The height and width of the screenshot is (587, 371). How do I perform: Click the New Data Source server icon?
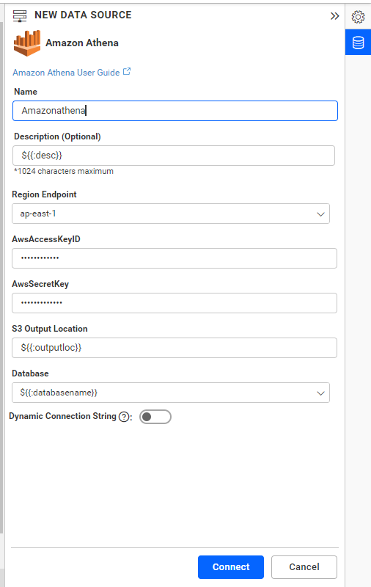(x=20, y=15)
